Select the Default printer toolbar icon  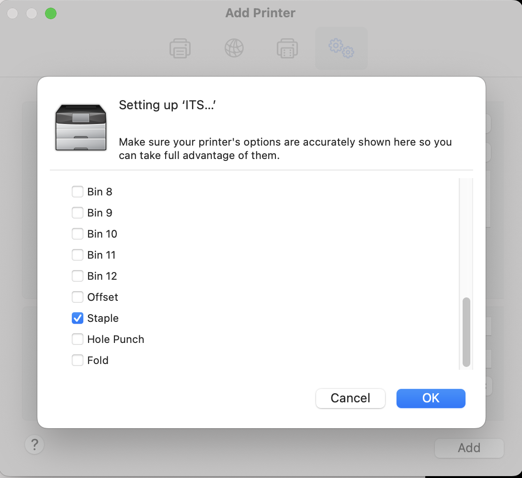coord(180,48)
